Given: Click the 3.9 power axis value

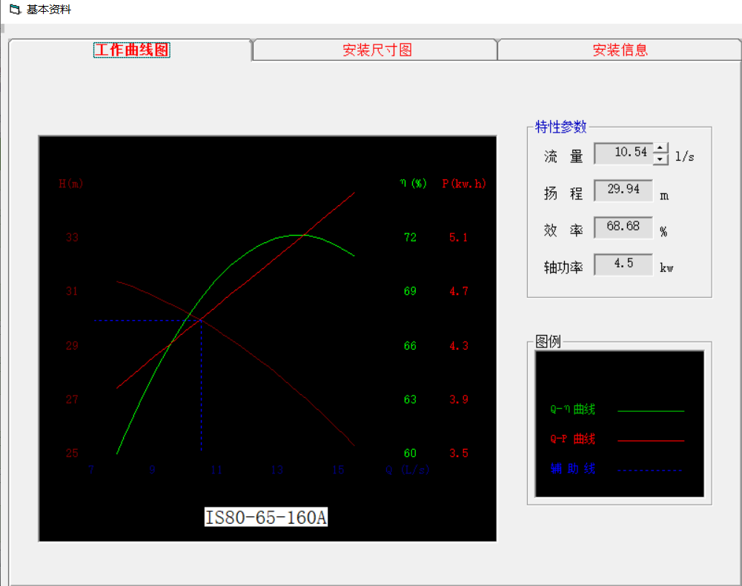Looking at the screenshot, I should [459, 399].
